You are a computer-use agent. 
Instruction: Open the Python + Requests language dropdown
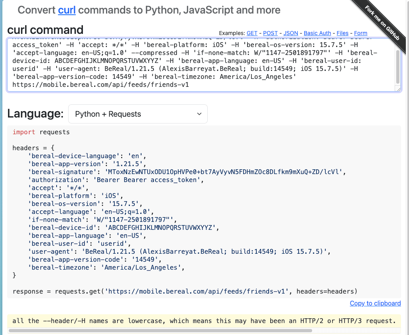coord(138,114)
